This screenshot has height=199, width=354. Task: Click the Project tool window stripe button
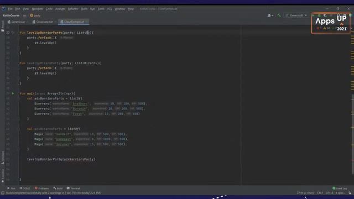pyautogui.click(x=2, y=26)
